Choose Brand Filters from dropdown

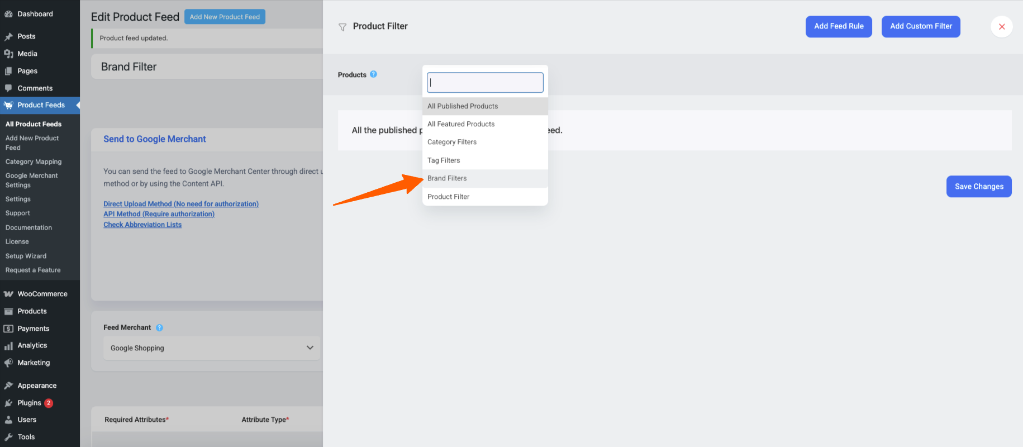pyautogui.click(x=485, y=178)
